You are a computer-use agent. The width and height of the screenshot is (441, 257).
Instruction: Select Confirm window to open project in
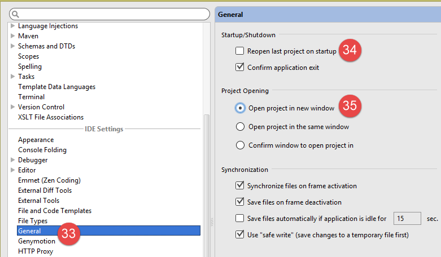(241, 145)
